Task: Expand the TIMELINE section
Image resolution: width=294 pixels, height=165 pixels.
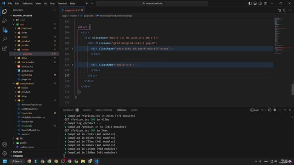Action: pyautogui.click(x=18, y=156)
